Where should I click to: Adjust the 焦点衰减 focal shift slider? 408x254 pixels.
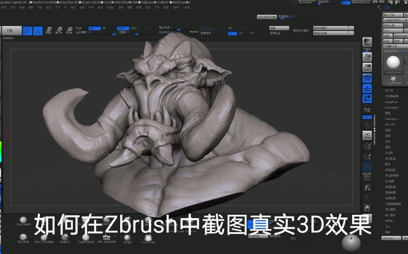click(x=178, y=28)
